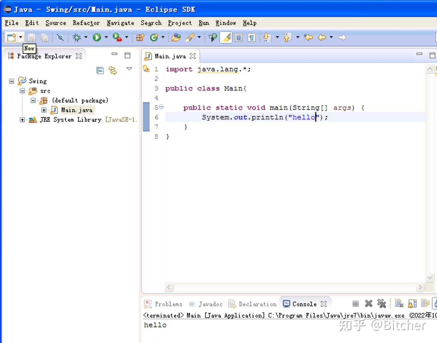The width and height of the screenshot is (437, 343).
Task: Close the Package Explorer view
Action: (79, 56)
